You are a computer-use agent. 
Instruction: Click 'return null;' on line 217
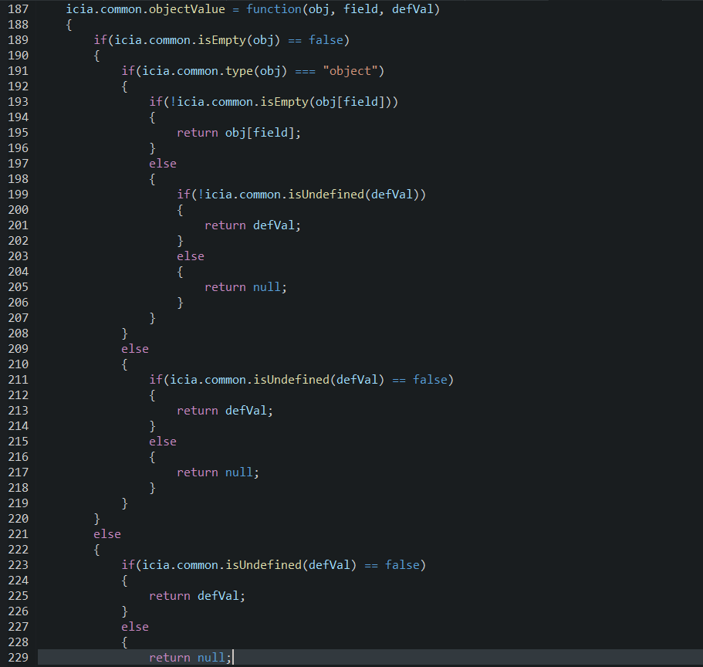pos(218,472)
